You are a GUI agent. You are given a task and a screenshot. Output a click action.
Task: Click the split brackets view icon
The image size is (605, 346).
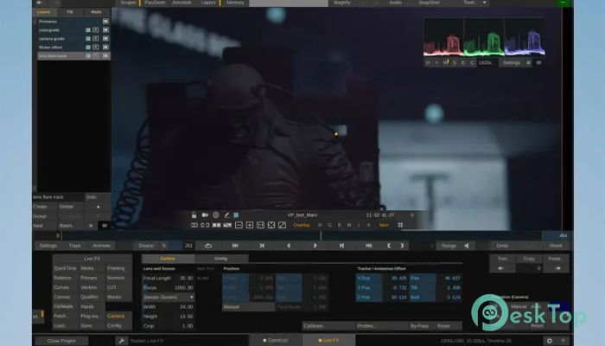[x=206, y=225]
